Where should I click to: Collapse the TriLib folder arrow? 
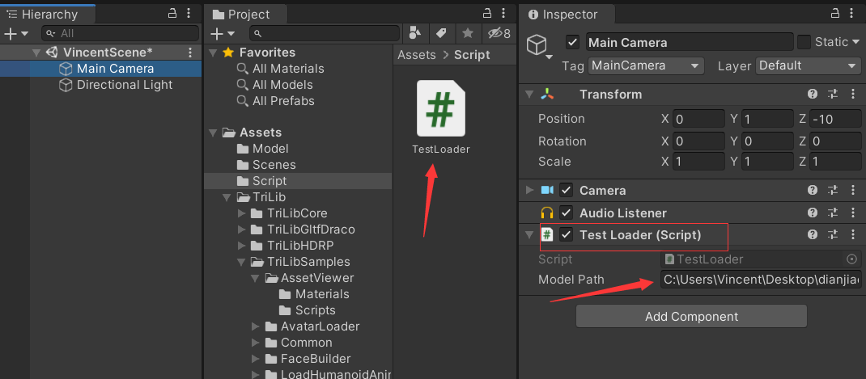point(227,197)
